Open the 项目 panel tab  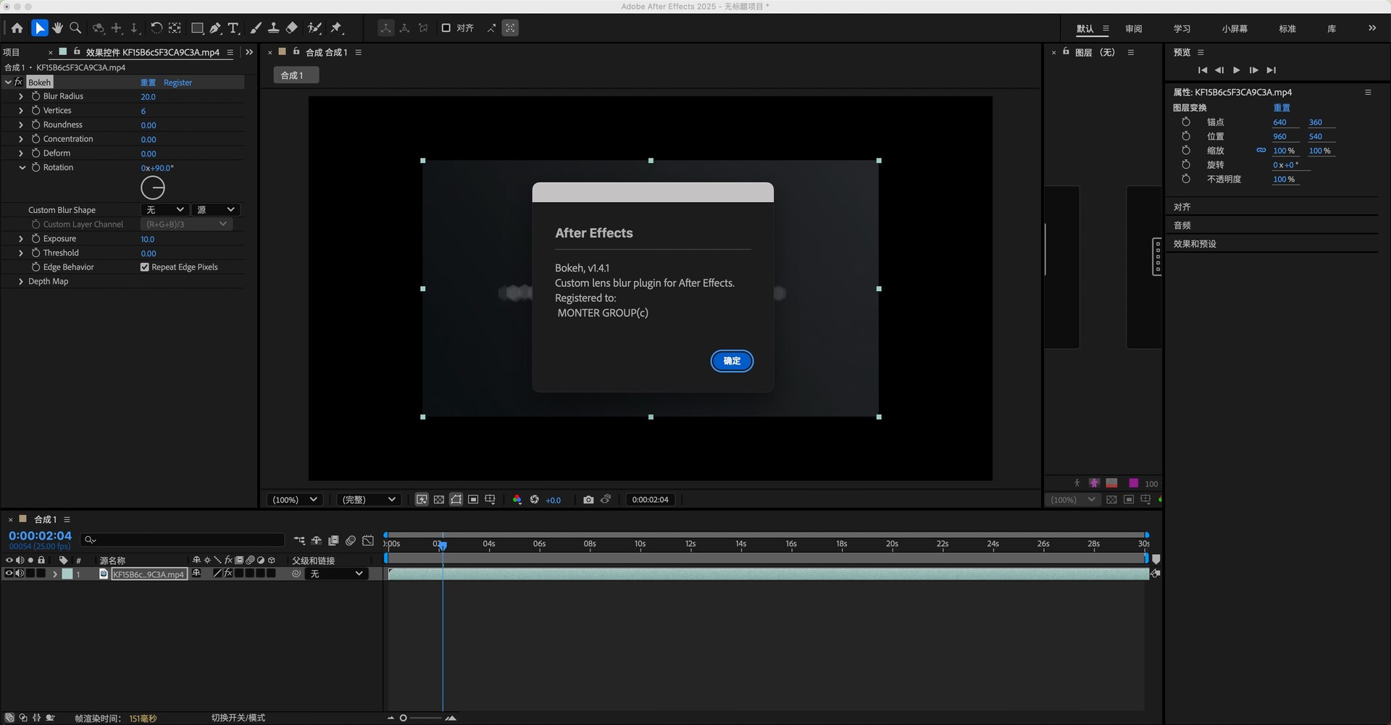click(x=12, y=52)
